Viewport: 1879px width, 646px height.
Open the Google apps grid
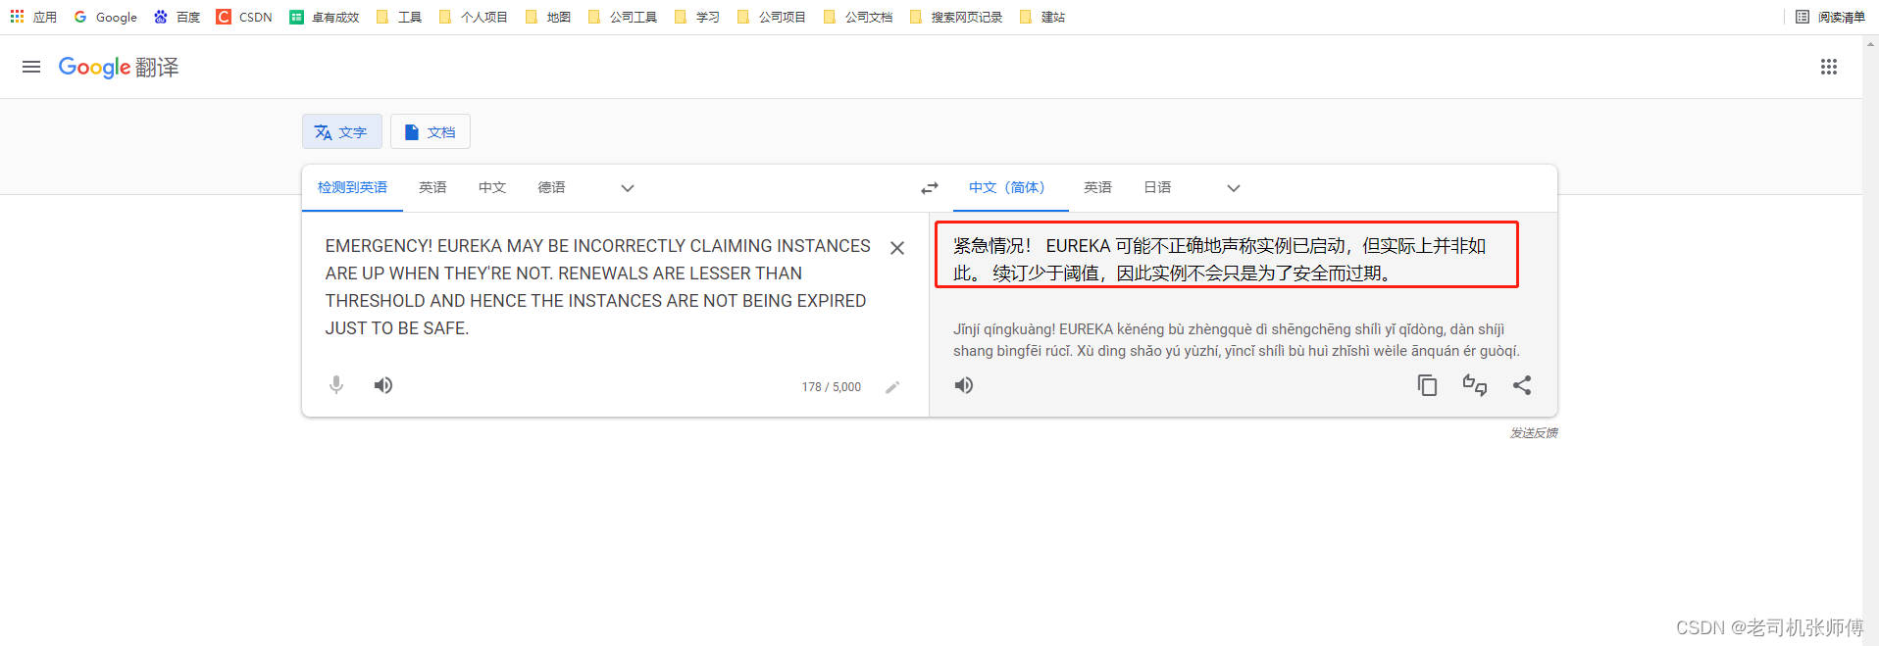(x=1829, y=67)
